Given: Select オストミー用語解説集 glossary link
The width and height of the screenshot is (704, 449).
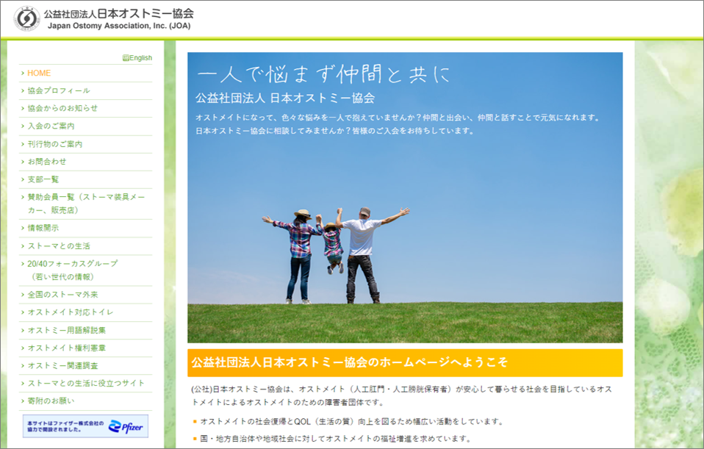Looking at the screenshot, I should (x=67, y=330).
